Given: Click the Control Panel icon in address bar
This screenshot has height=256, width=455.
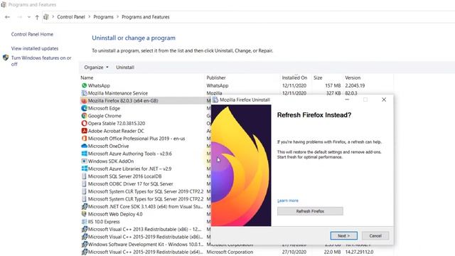Looking at the screenshot, I should (45, 17).
